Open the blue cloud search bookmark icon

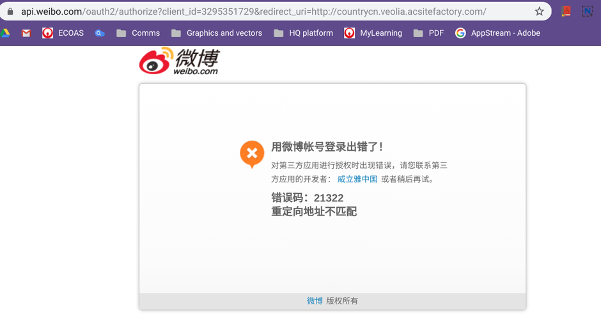click(100, 33)
